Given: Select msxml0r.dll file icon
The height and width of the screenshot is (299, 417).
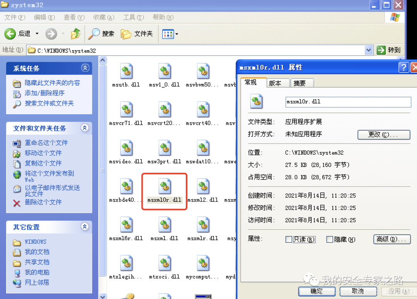Looking at the screenshot, I should coord(164,186).
